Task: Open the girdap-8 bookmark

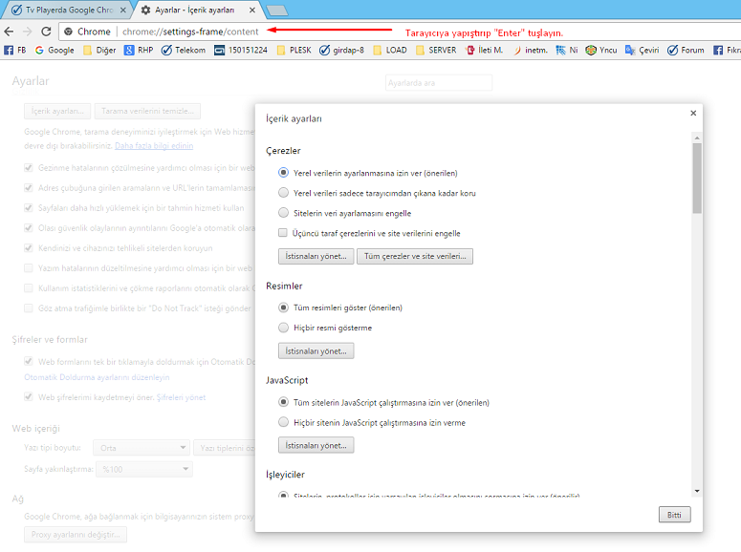Action: pos(341,50)
